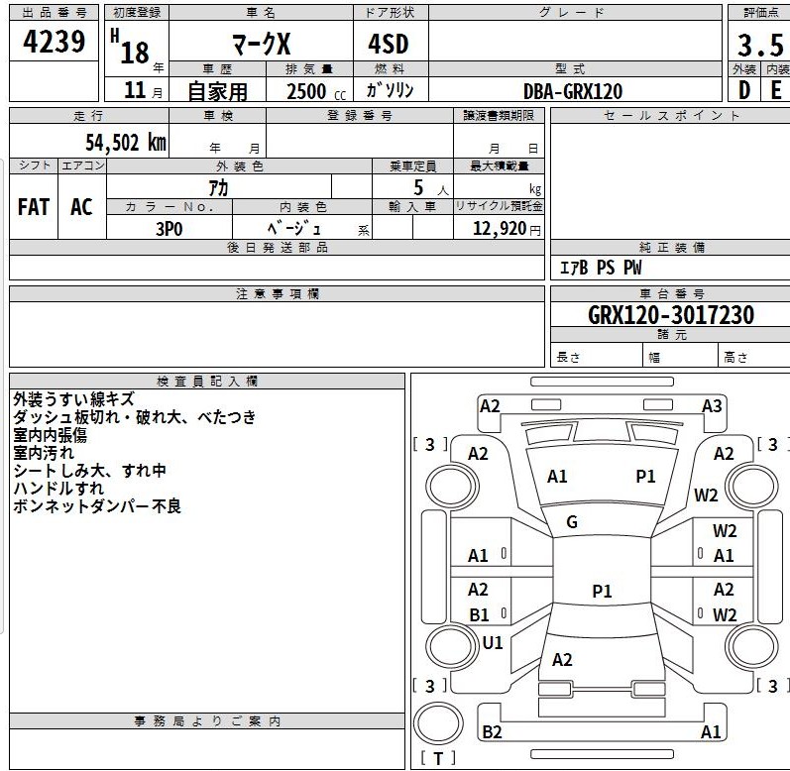
Task: Click A3 mark on front bumper
Action: pos(712,406)
